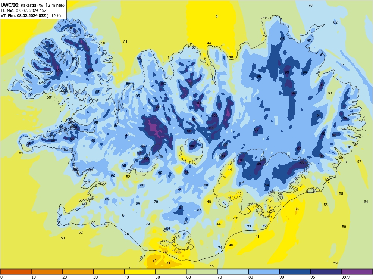Select the map value '56' near the Westfjords
The width and height of the screenshot is (373, 280).
tap(103, 43)
